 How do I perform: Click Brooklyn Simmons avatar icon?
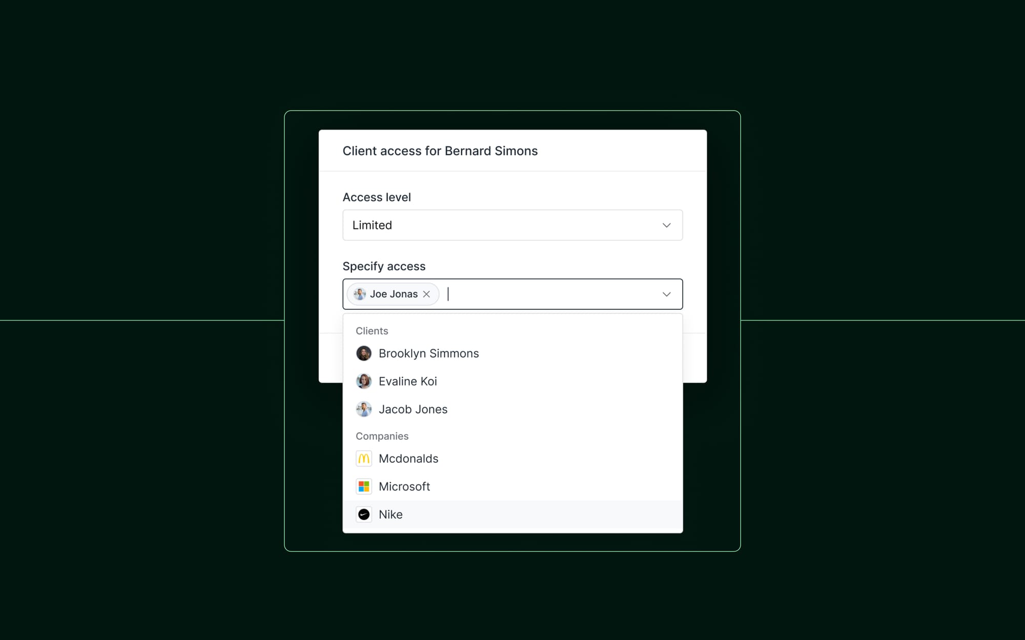point(364,353)
